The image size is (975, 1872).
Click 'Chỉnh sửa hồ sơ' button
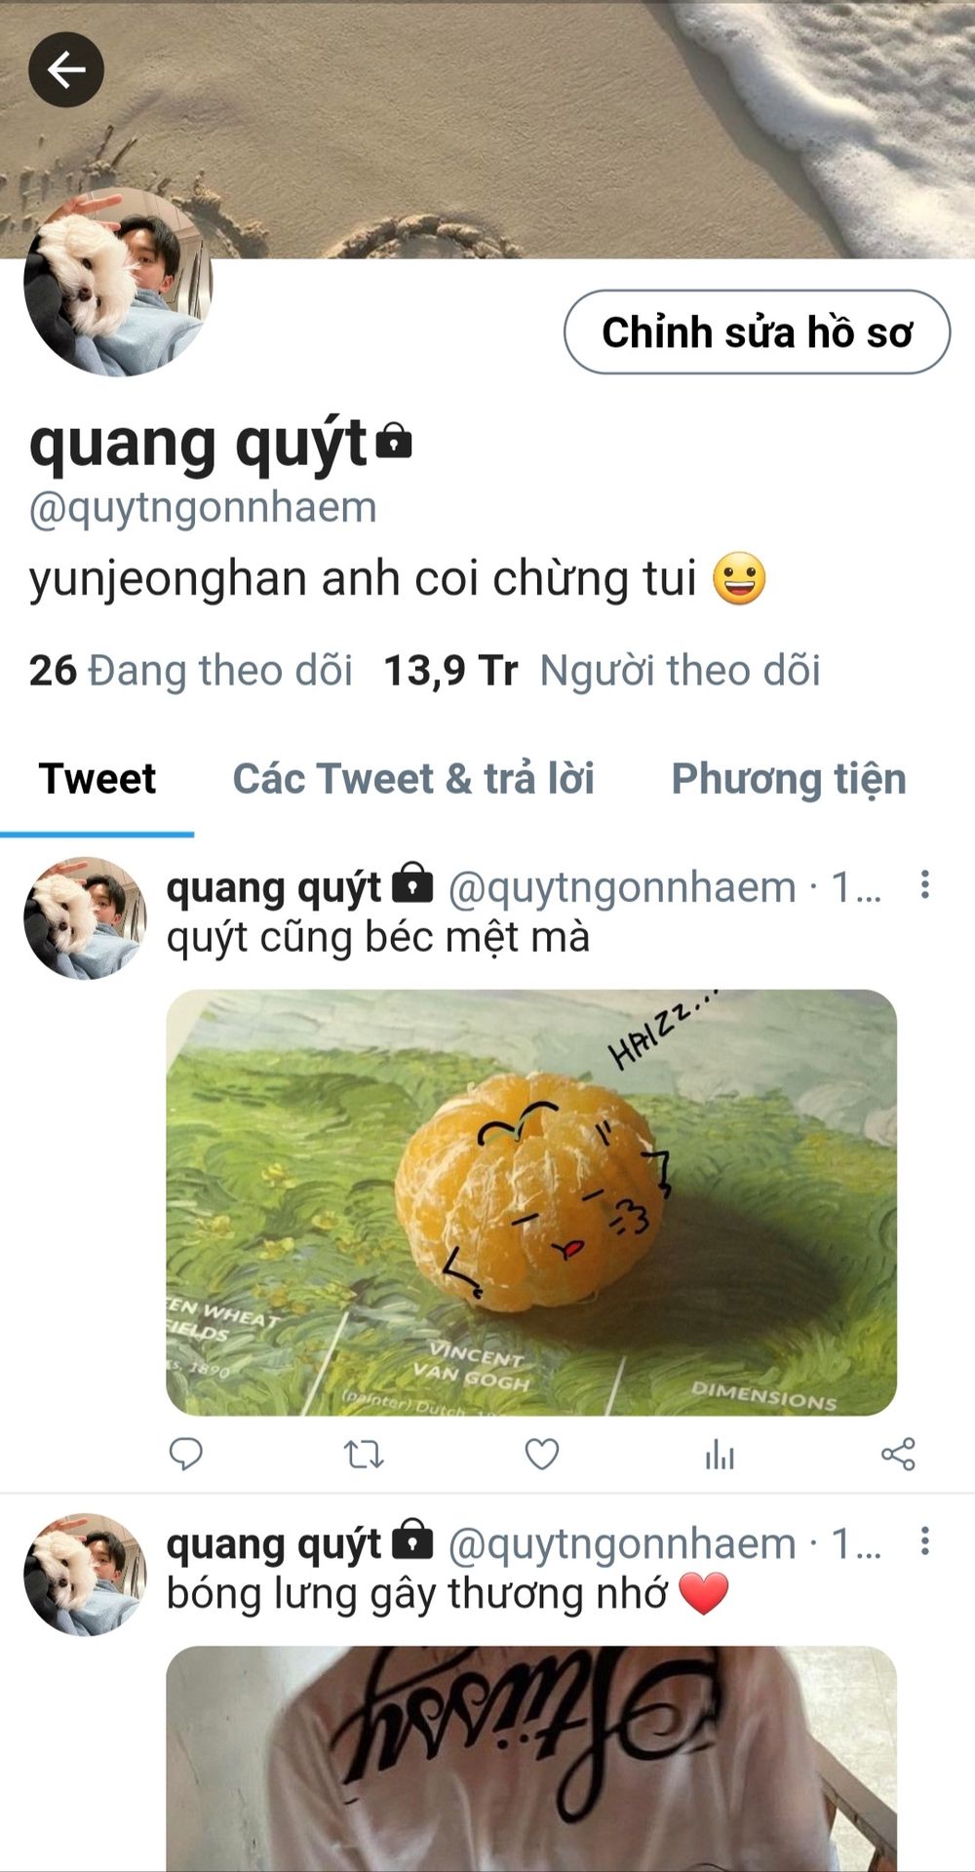[x=757, y=332]
